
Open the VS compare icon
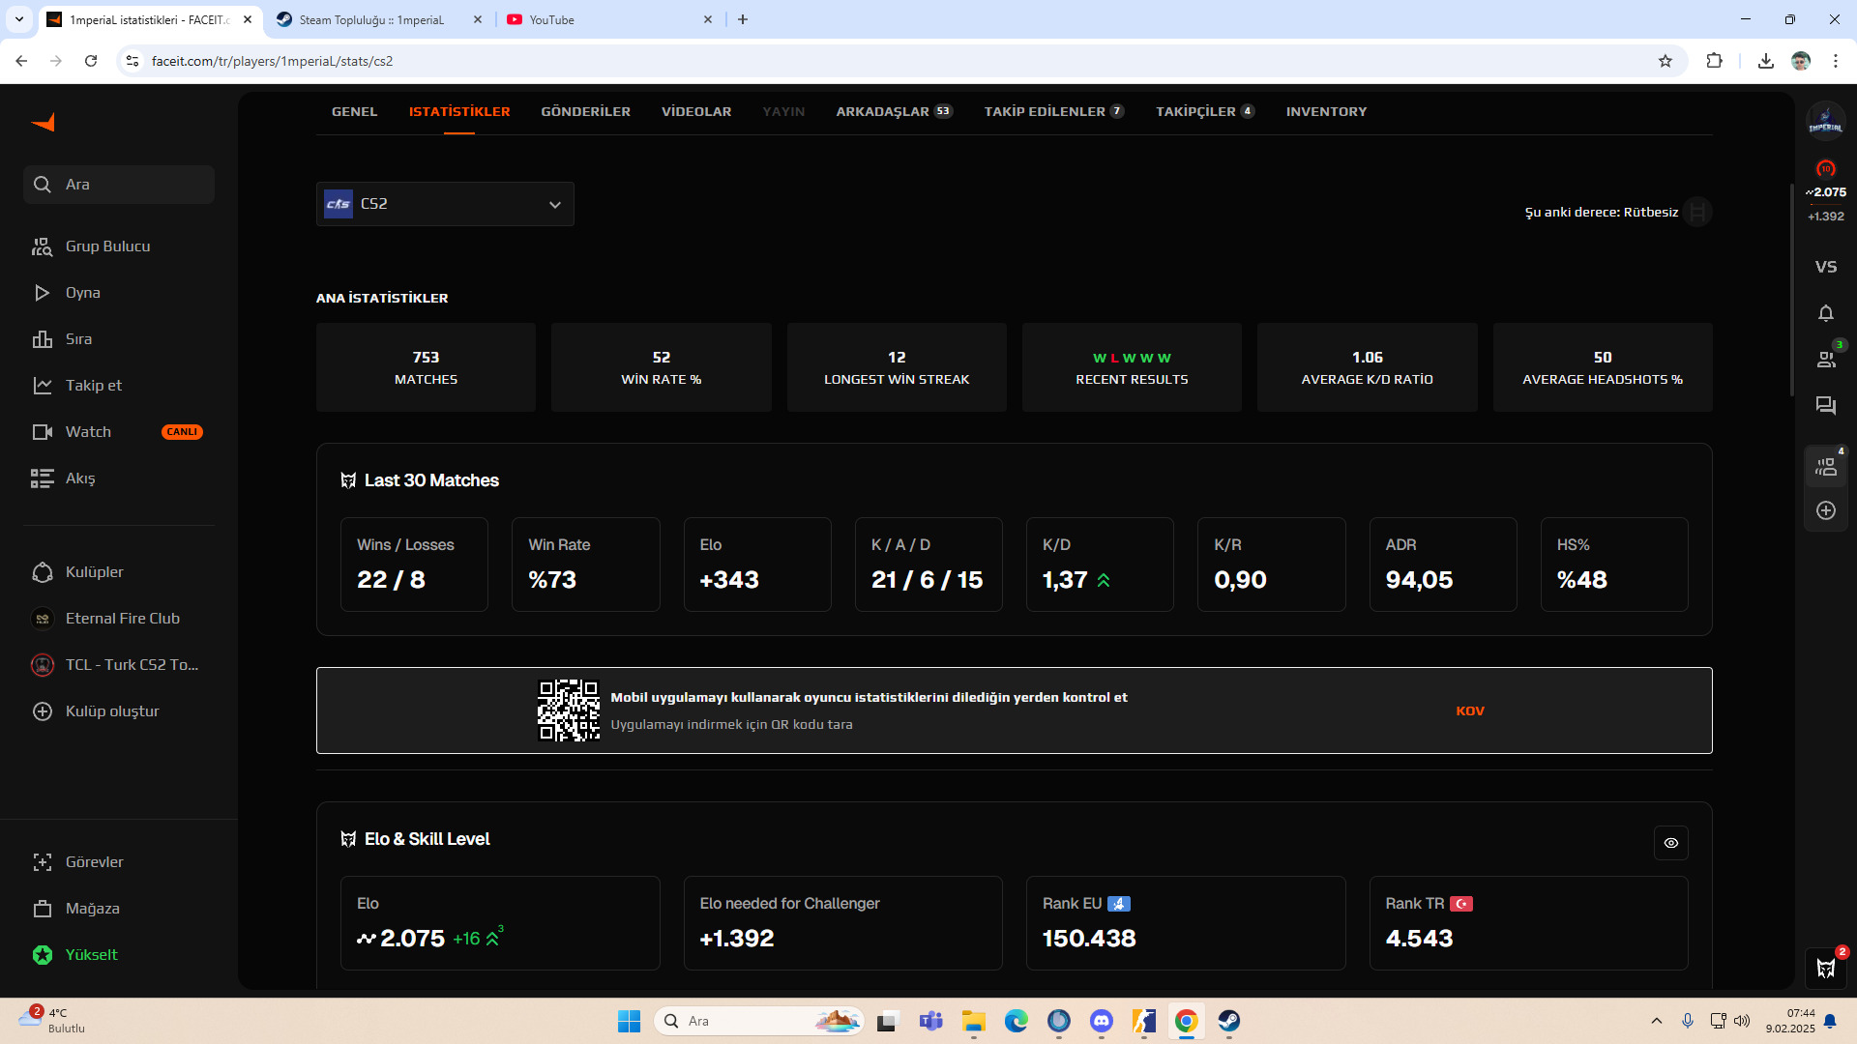tap(1825, 267)
